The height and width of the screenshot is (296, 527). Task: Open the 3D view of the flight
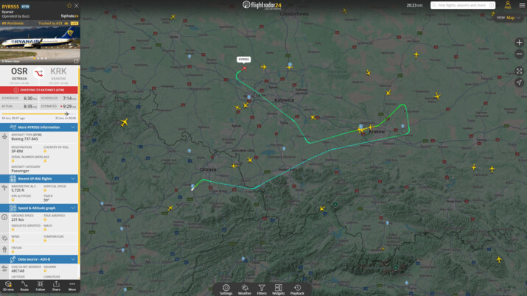pos(8,286)
